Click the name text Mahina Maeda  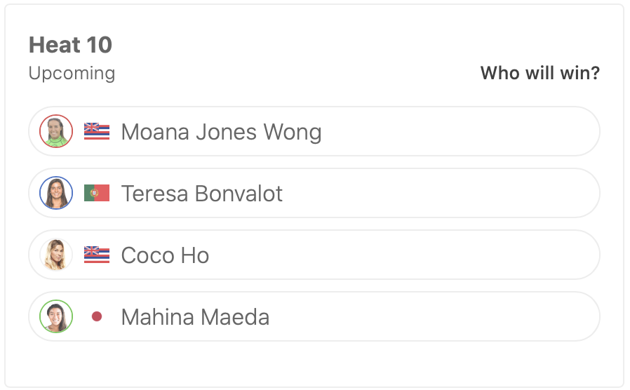195,317
